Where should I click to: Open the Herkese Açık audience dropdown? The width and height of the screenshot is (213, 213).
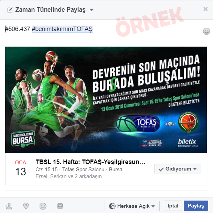pos(132,206)
